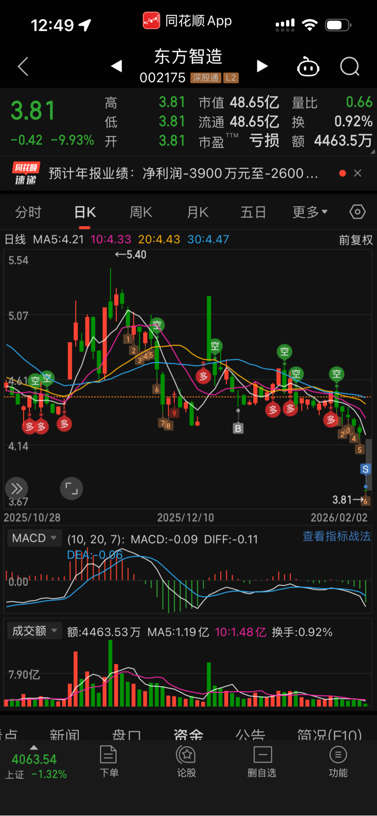Expand chart with double-arrow button
377x816 pixels.
[x=17, y=489]
